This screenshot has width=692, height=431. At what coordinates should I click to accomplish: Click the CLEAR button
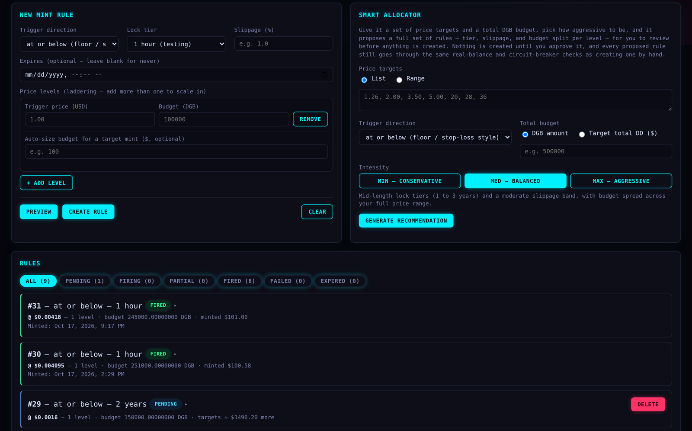pos(317,212)
